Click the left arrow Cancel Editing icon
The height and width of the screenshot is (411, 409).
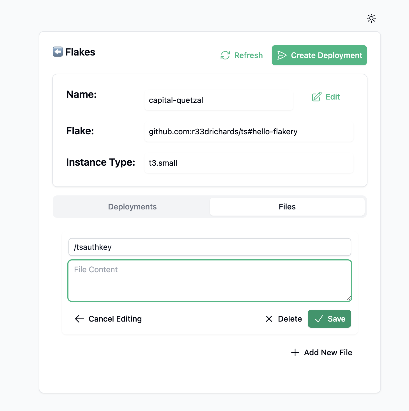tap(80, 319)
